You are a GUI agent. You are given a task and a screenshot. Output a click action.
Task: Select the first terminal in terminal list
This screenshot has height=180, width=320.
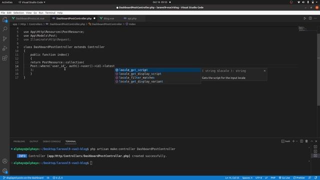315,146
